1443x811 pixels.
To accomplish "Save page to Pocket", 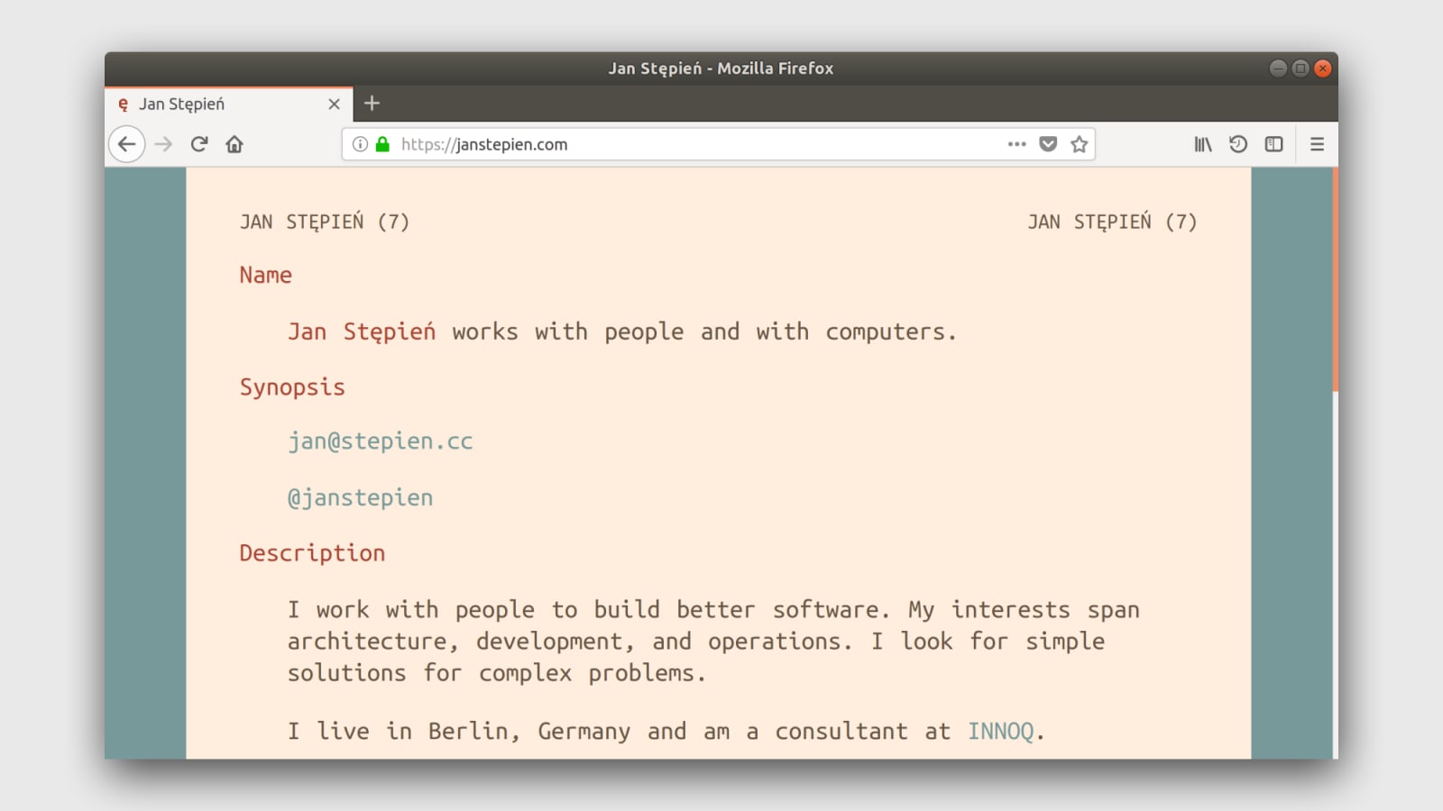I will (1048, 144).
